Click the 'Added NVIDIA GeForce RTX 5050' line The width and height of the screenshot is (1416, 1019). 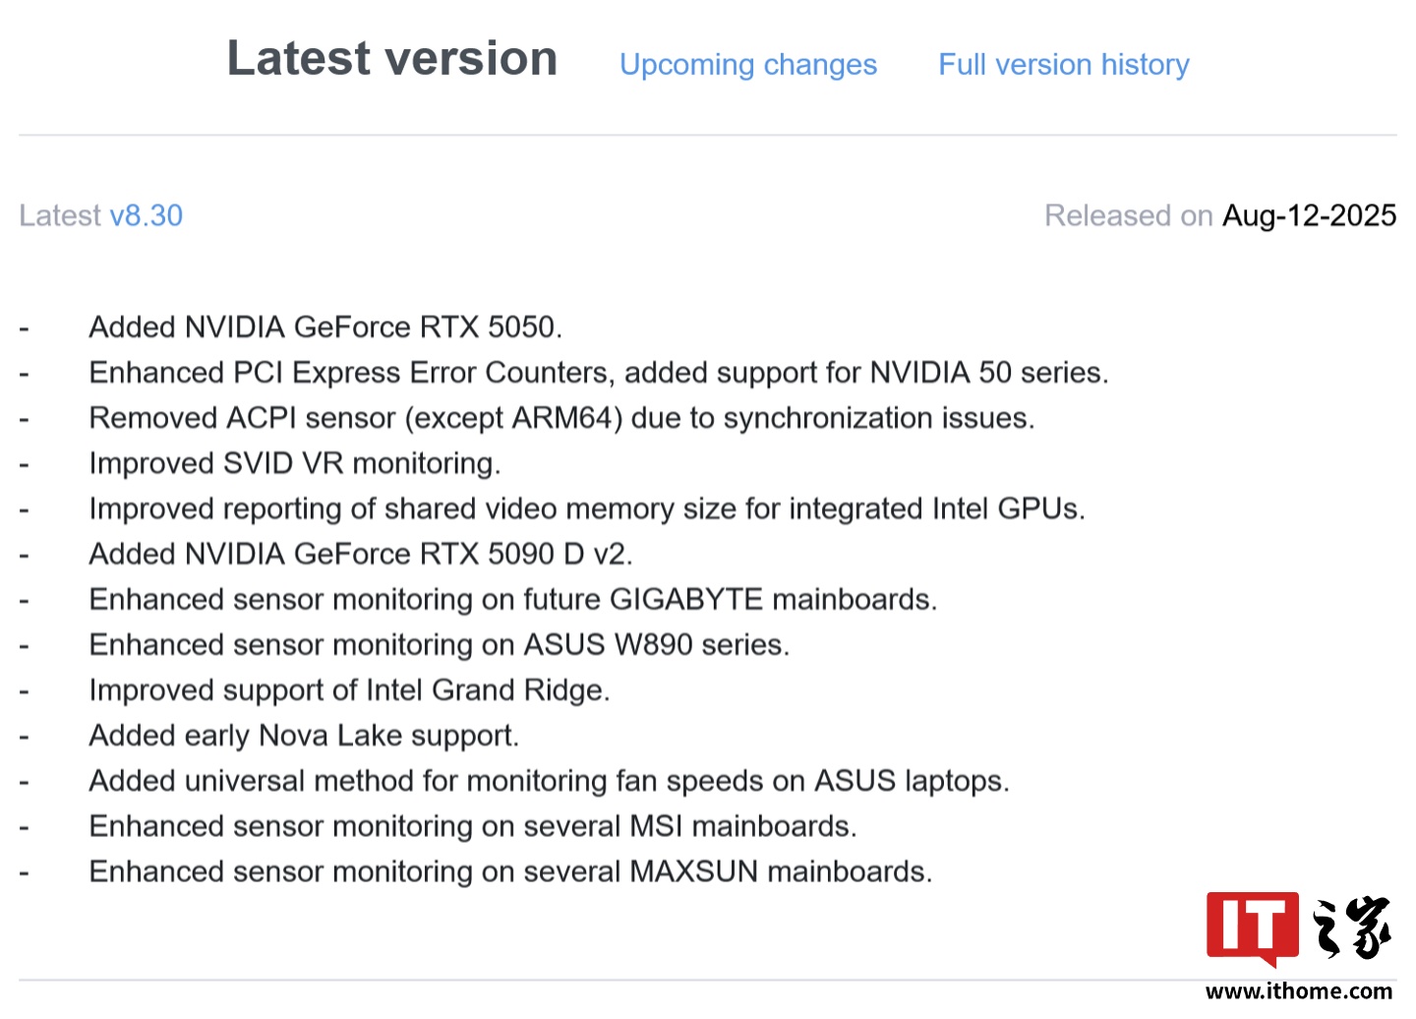(x=324, y=328)
